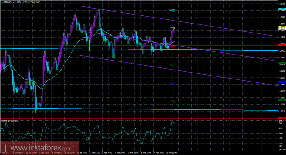Select the yellow pivot label on the chart
The width and height of the screenshot is (286, 155).
coord(172,28)
